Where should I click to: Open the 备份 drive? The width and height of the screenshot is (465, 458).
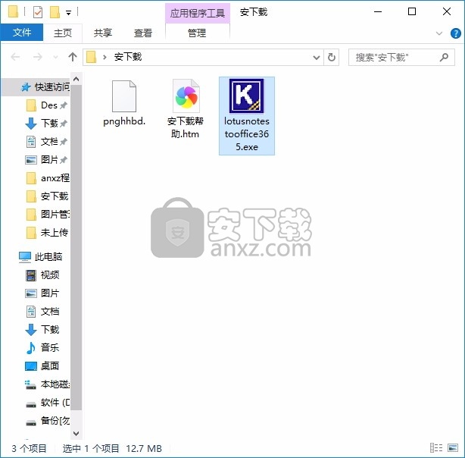(x=48, y=421)
